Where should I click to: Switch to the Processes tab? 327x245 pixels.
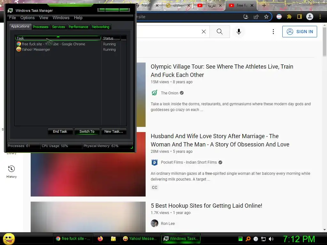tap(41, 27)
